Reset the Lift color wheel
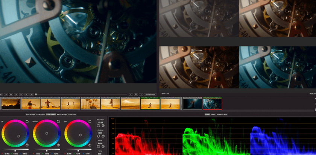The width and height of the screenshot is (316, 155). coord(27,122)
